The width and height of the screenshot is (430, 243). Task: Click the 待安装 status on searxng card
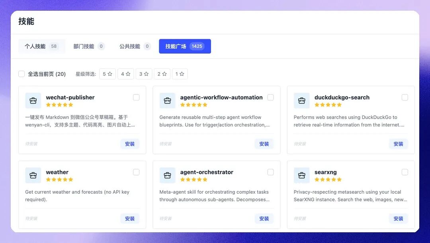coord(300,218)
